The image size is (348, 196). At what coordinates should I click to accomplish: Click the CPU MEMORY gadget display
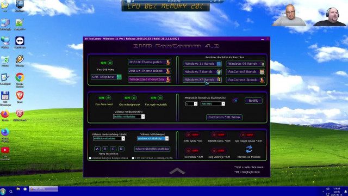click(165, 6)
